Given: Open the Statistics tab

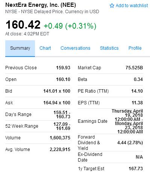Looking at the screenshot, I should point(109,48).
